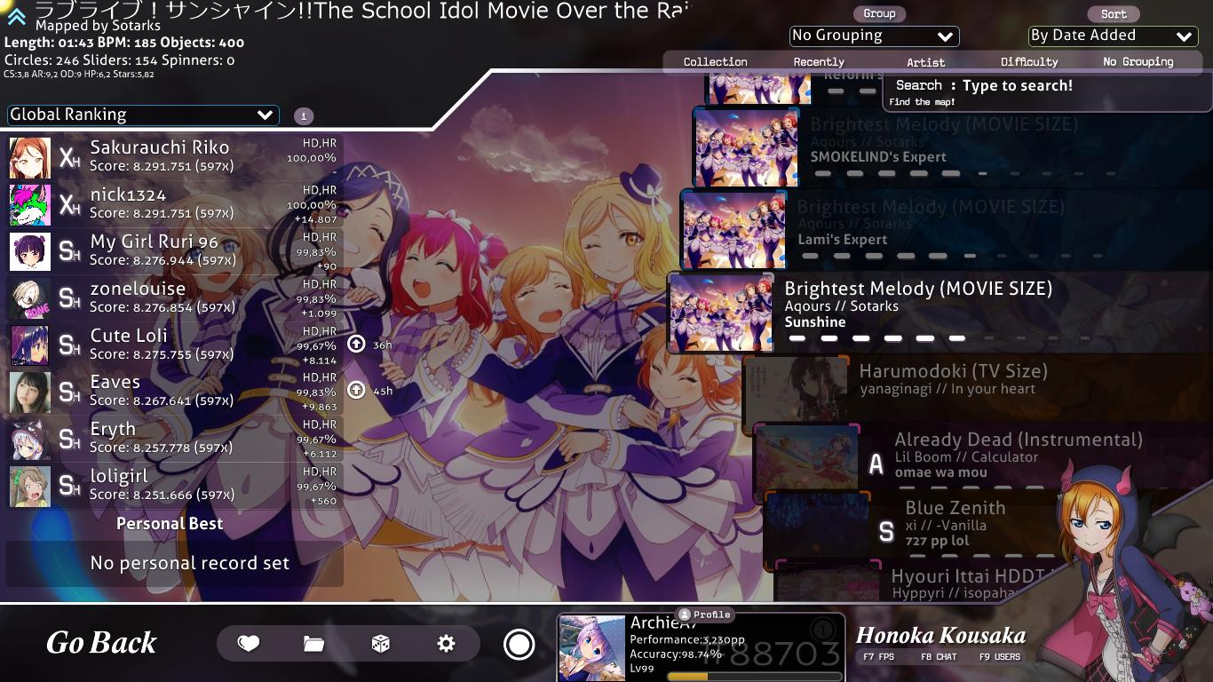This screenshot has height=682, width=1213.
Task: Click the dice random map icon
Action: click(x=380, y=644)
